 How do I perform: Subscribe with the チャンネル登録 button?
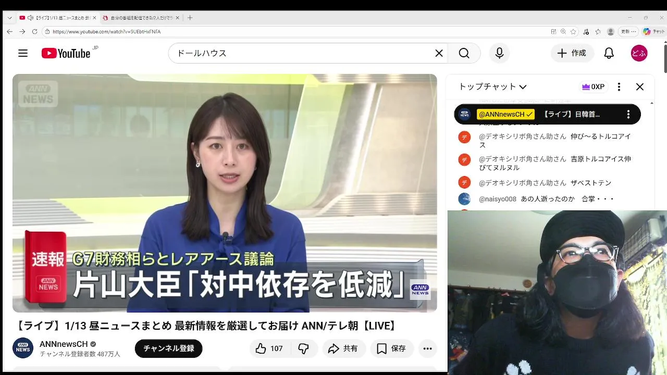[x=168, y=348]
